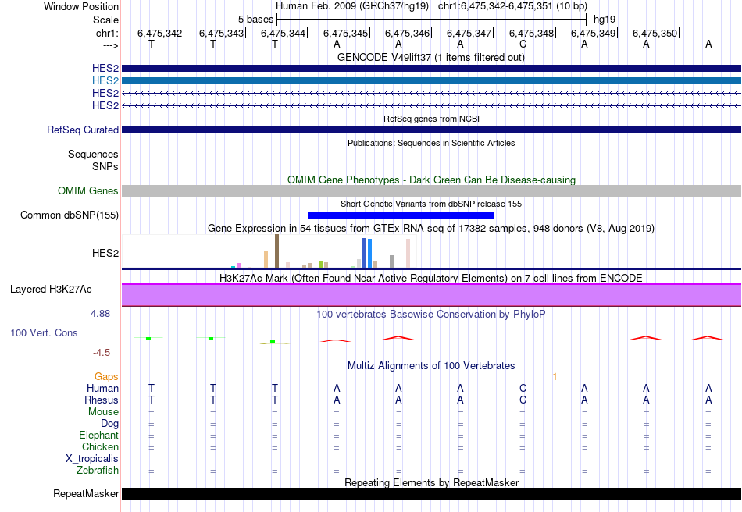The height and width of the screenshot is (512, 742).
Task: Click the orange Gaps label
Action: tap(106, 376)
